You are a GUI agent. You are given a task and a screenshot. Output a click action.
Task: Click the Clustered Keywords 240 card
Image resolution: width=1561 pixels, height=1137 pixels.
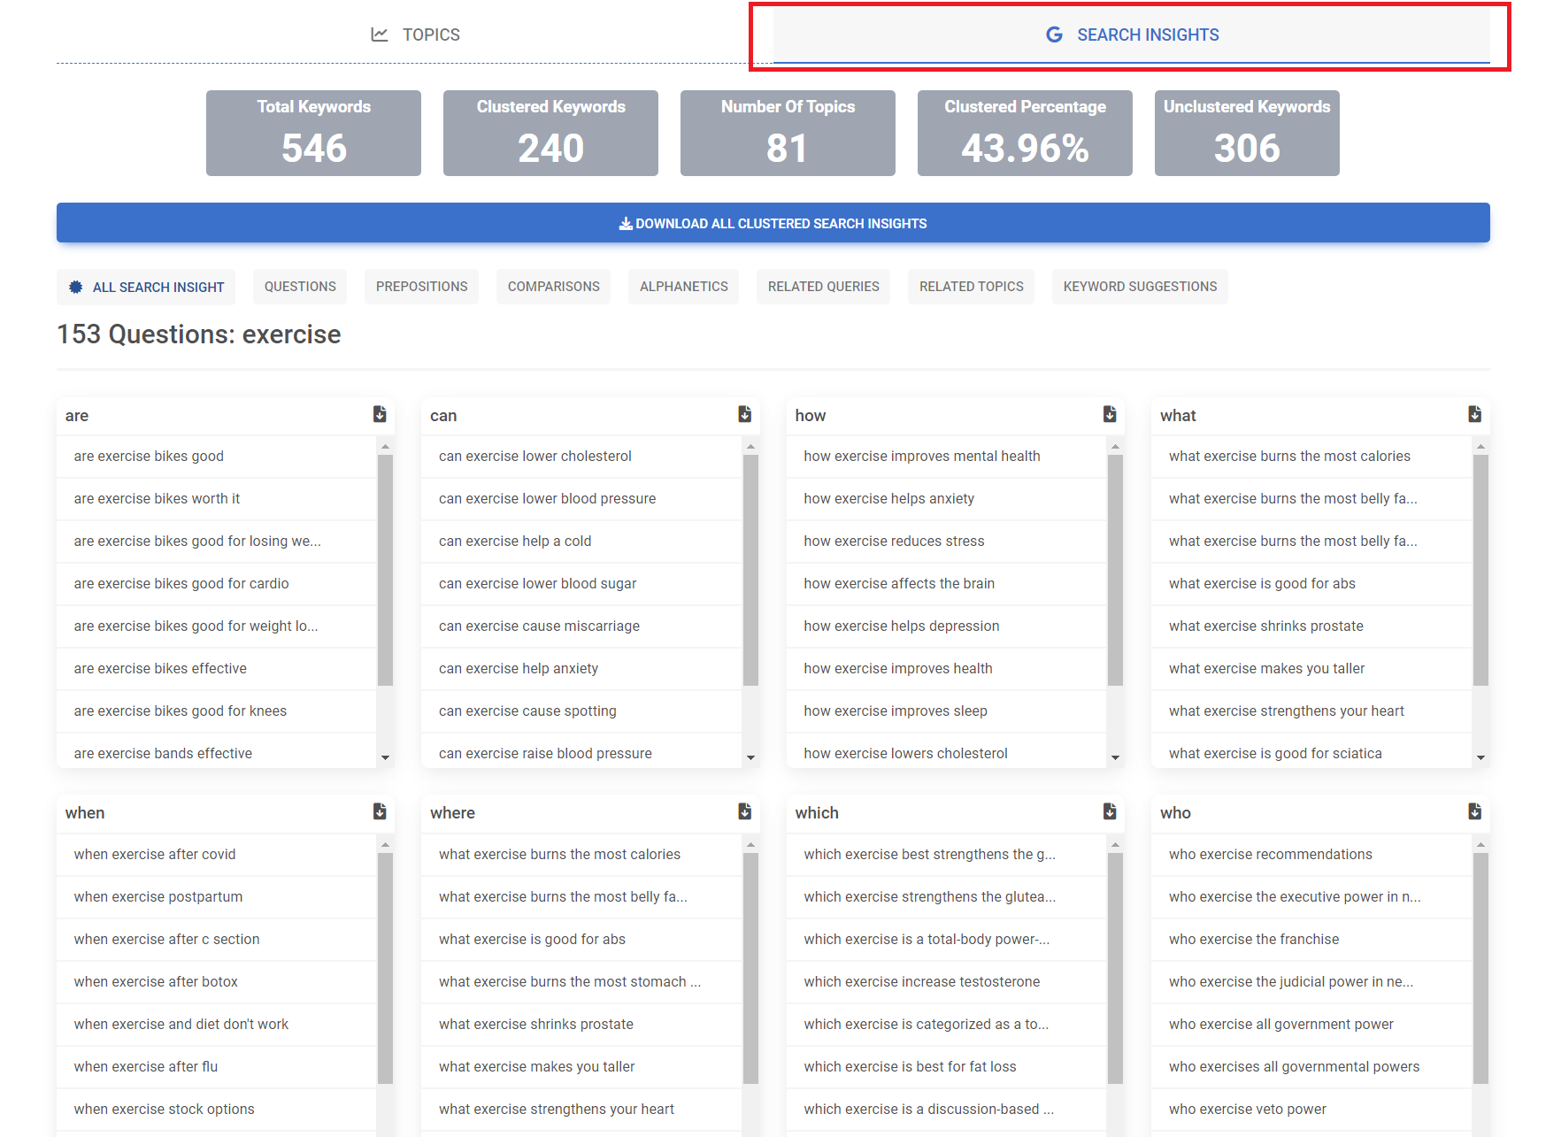pos(550,133)
